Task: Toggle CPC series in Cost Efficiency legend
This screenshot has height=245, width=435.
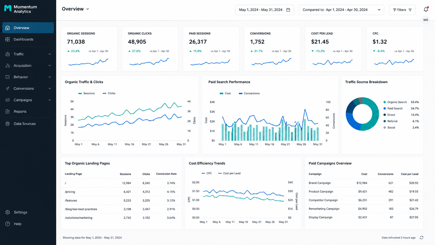Action: 207,173
